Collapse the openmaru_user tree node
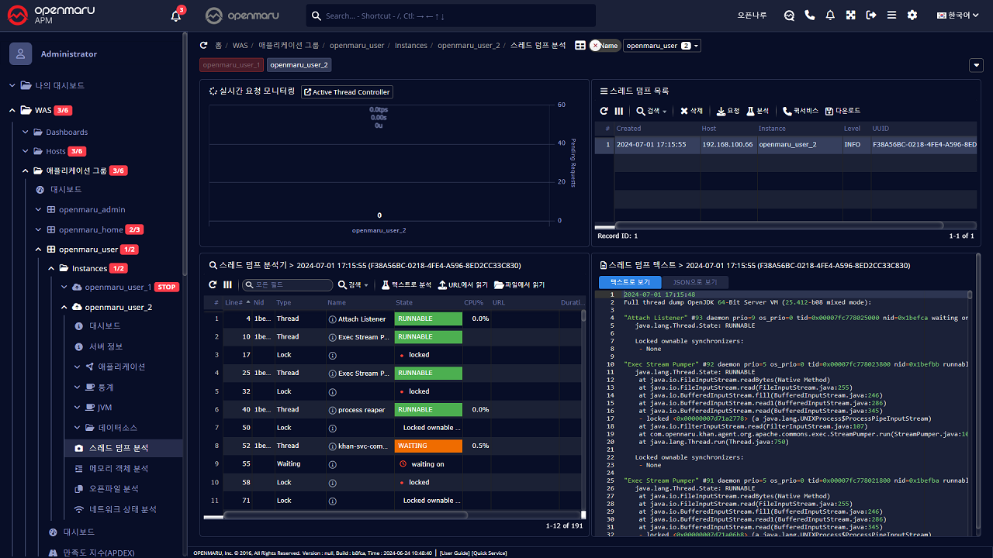Image resolution: width=993 pixels, height=558 pixels. (x=39, y=250)
